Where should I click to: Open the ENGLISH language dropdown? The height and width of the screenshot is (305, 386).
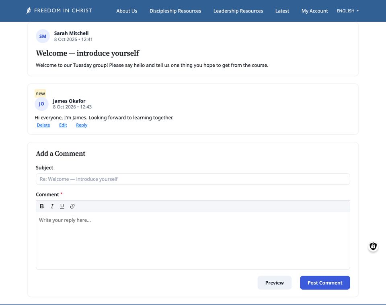[347, 11]
